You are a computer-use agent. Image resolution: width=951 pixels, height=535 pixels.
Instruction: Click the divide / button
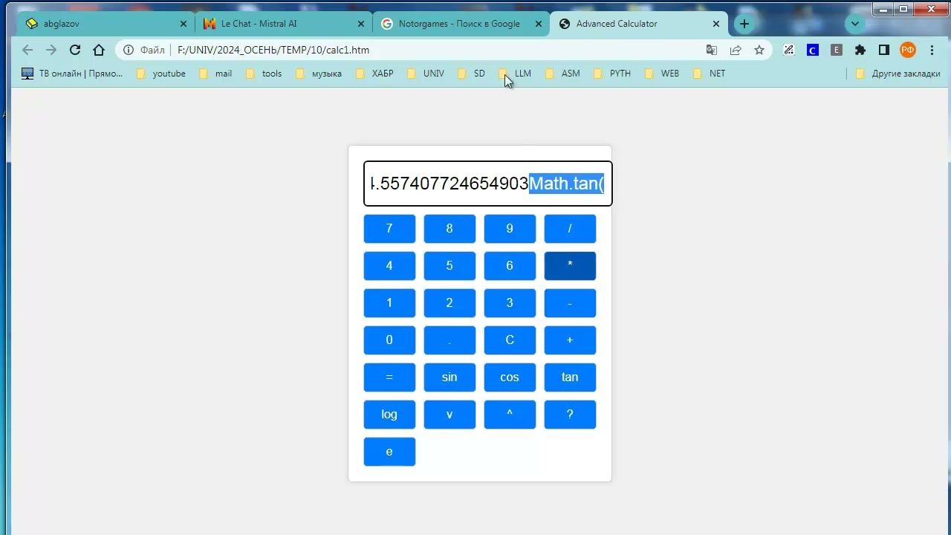(x=570, y=229)
